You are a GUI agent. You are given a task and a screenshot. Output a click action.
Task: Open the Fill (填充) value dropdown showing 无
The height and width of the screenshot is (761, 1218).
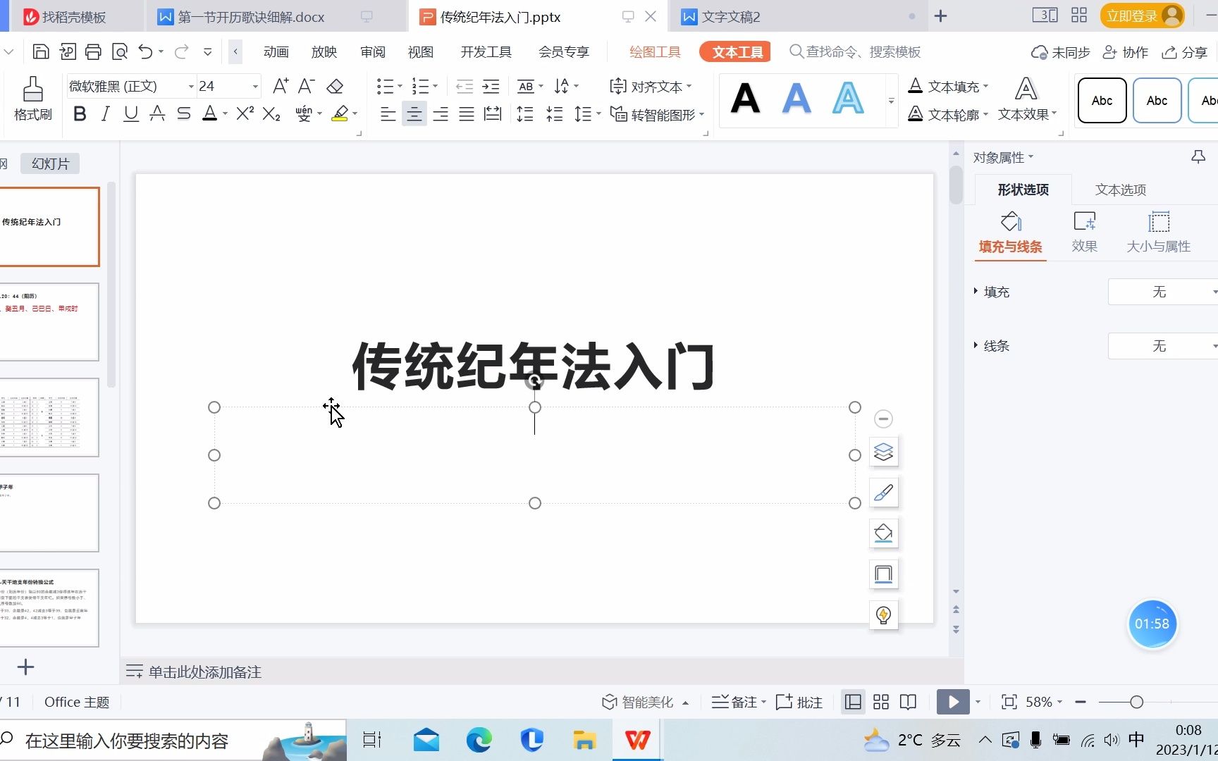point(1163,292)
